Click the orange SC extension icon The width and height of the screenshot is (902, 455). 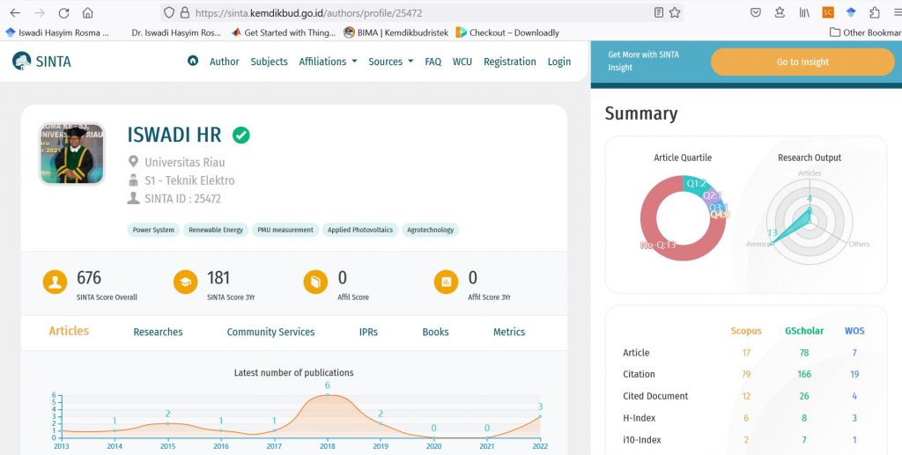(828, 12)
